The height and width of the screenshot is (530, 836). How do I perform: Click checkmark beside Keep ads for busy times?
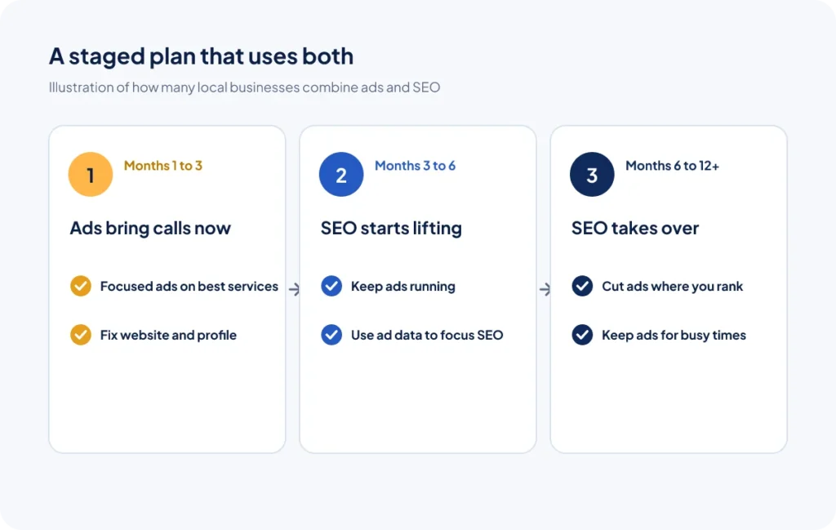[x=582, y=335]
